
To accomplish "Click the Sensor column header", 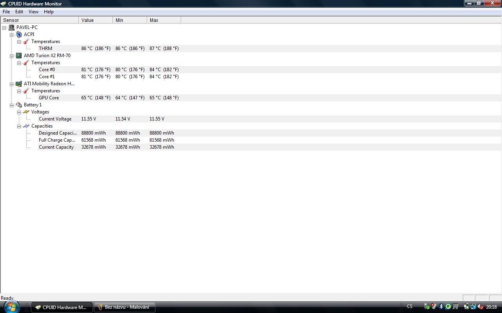I will pos(40,20).
